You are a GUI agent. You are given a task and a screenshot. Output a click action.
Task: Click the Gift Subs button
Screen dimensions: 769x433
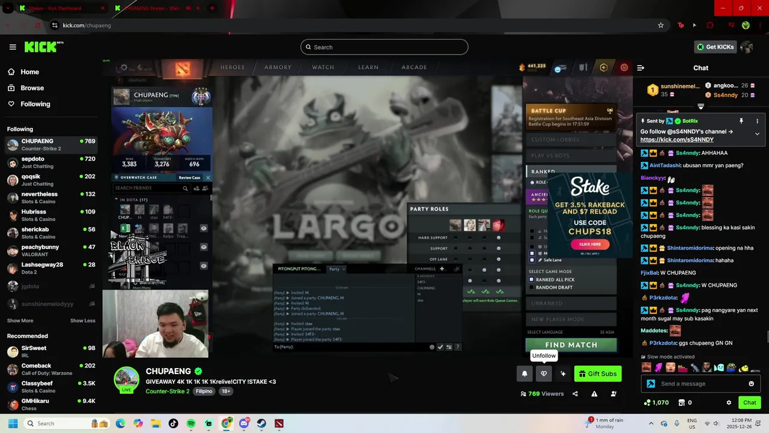598,373
